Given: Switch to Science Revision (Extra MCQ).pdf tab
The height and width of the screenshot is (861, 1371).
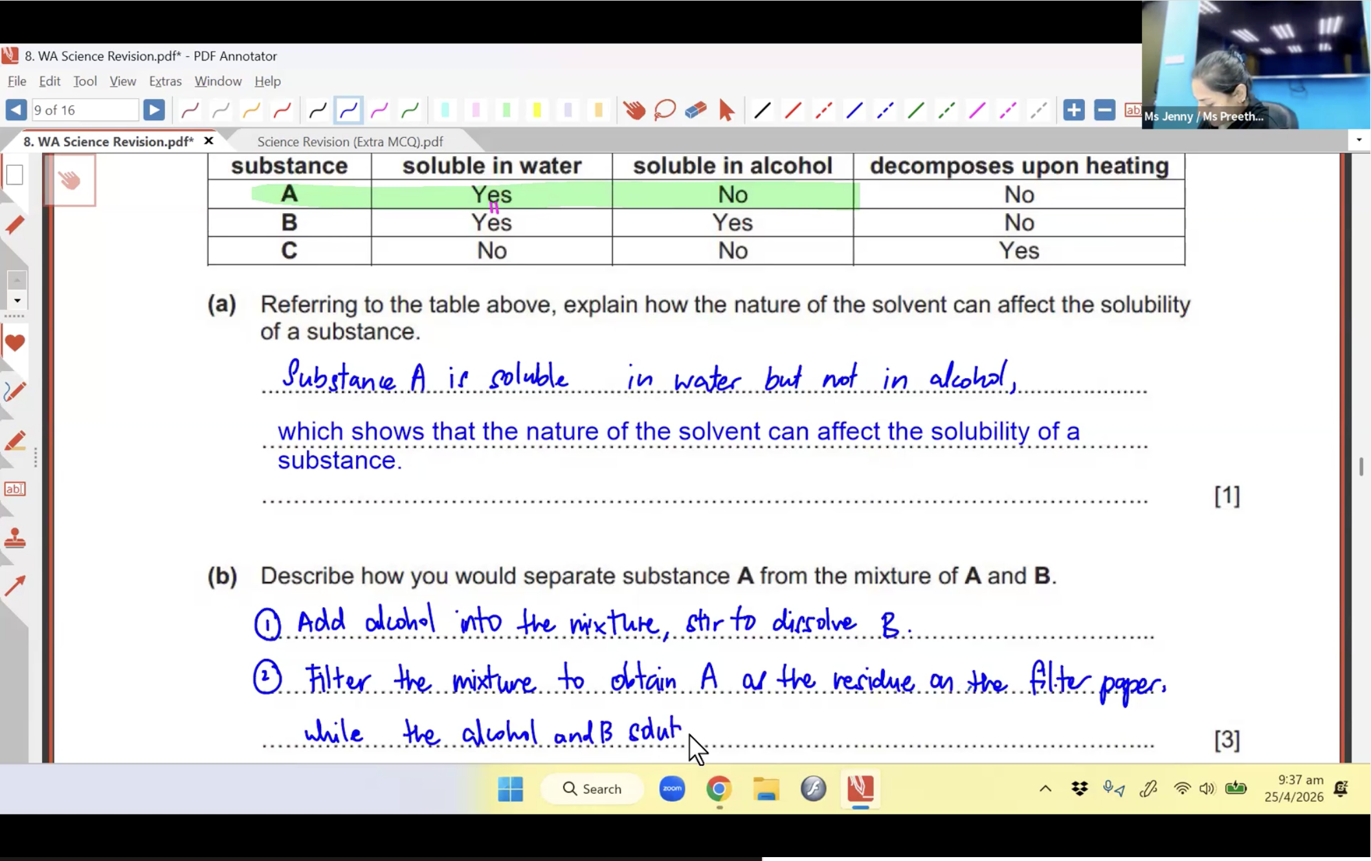Looking at the screenshot, I should [350, 141].
